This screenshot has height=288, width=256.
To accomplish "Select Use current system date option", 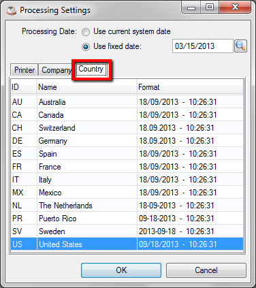I will click(86, 32).
